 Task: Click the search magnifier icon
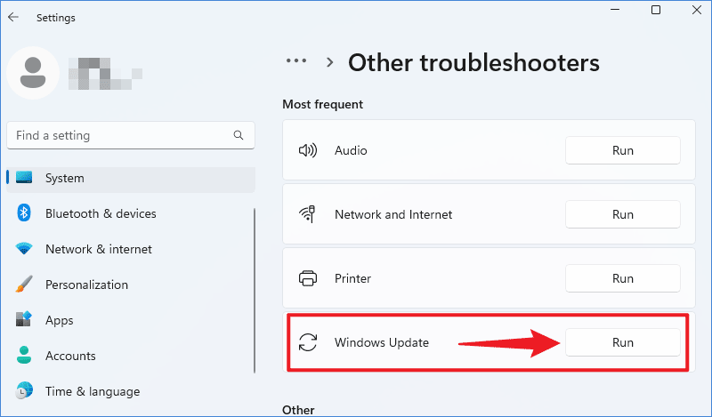[x=239, y=135]
